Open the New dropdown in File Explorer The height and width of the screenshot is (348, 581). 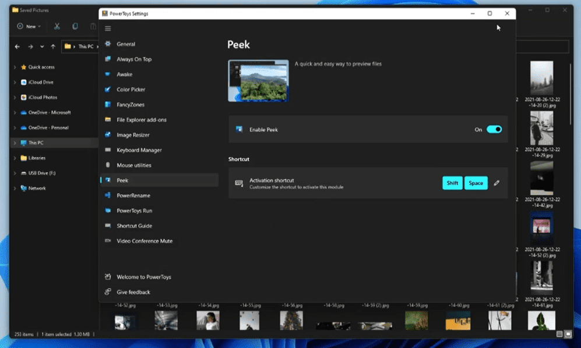tap(29, 26)
